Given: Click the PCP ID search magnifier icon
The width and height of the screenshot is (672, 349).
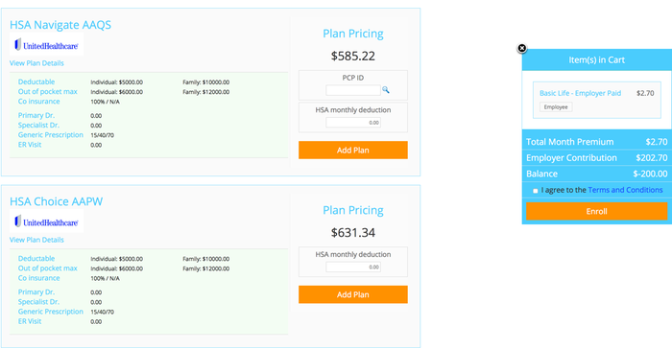Looking at the screenshot, I should coord(386,89).
